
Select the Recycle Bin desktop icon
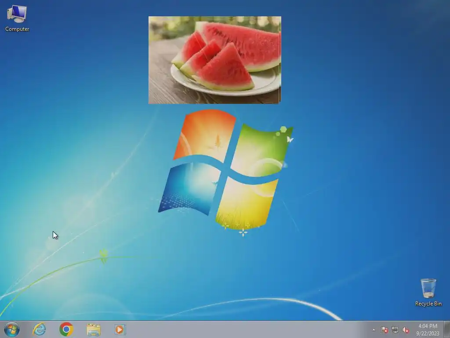pyautogui.click(x=428, y=292)
